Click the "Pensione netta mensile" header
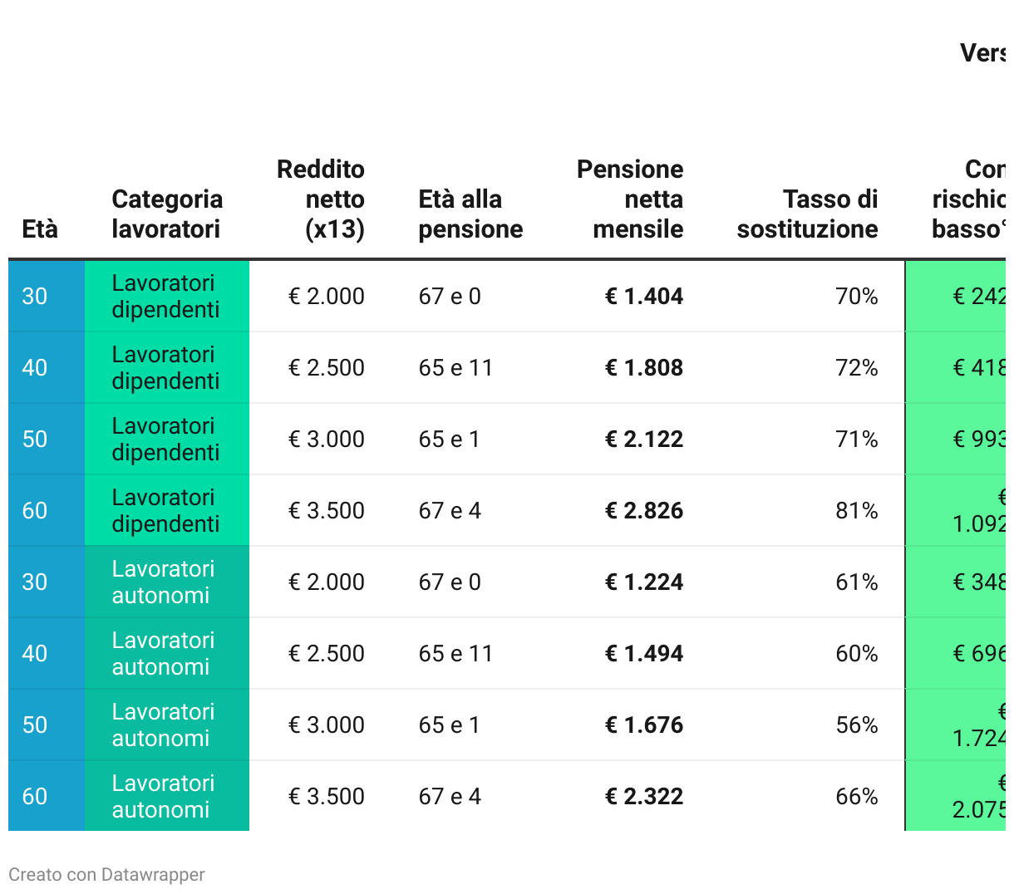1014x894 pixels. 630,199
